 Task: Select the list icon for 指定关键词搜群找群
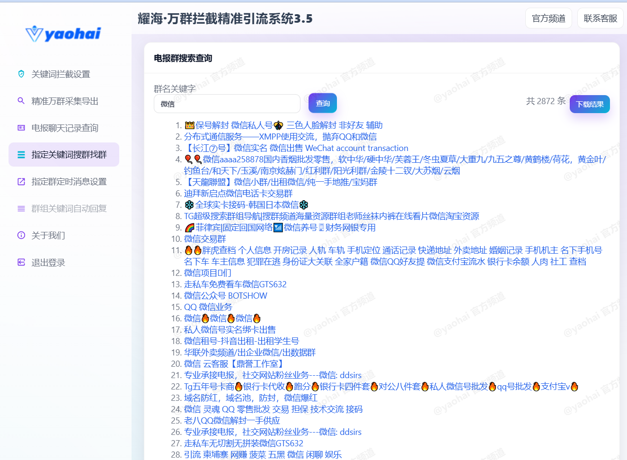click(21, 155)
